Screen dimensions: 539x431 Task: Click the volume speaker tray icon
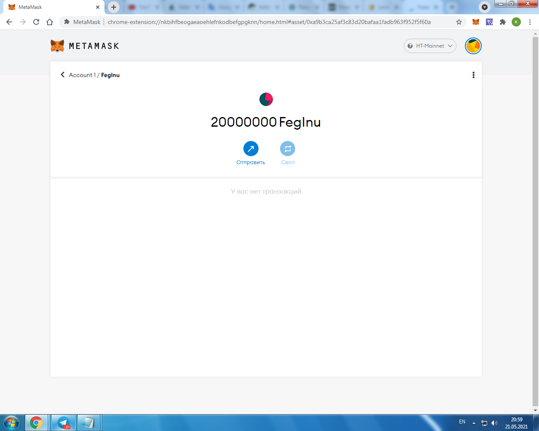click(x=494, y=423)
